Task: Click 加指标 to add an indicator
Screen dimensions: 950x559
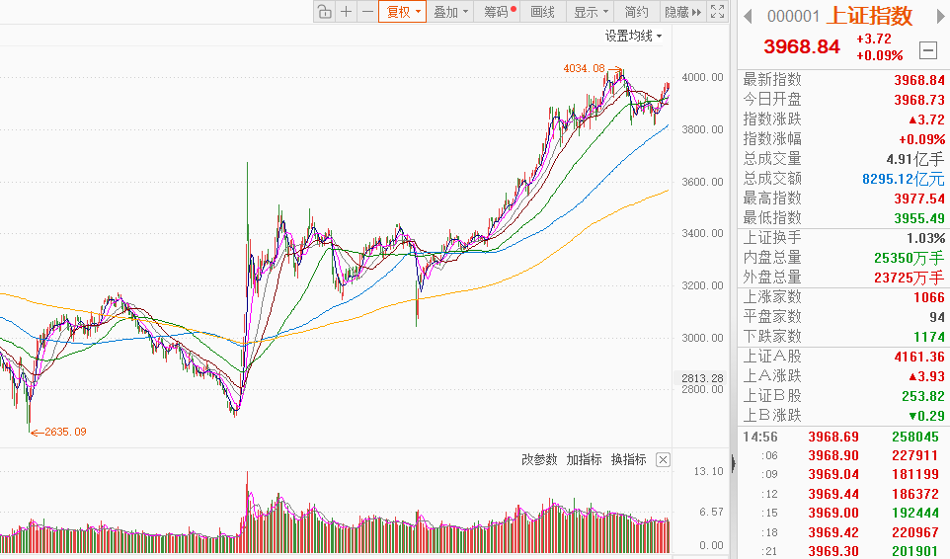Action: (x=584, y=459)
